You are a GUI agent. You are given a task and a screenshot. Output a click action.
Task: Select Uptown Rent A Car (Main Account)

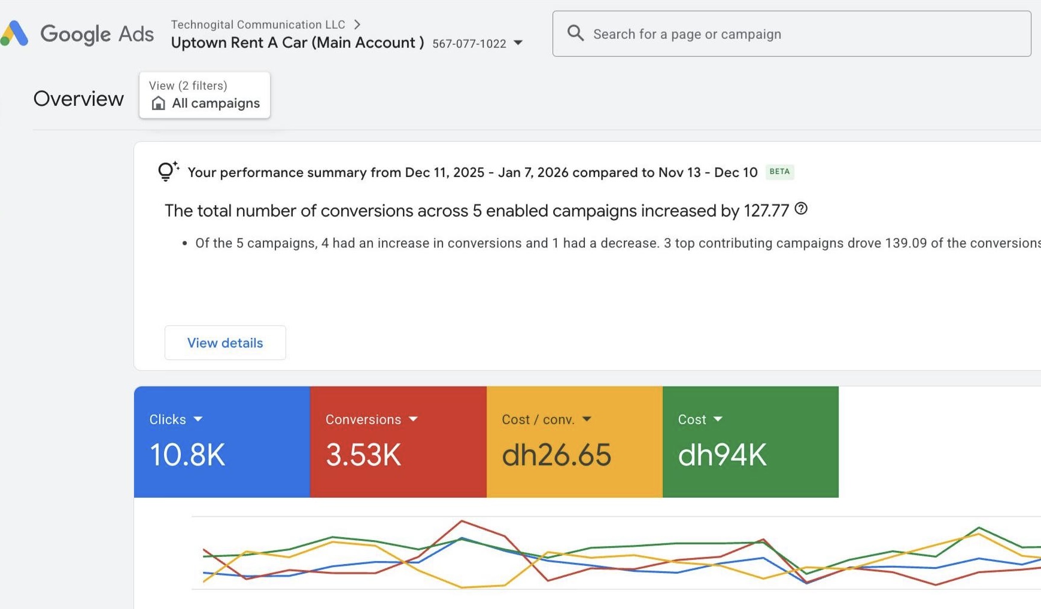coord(298,42)
